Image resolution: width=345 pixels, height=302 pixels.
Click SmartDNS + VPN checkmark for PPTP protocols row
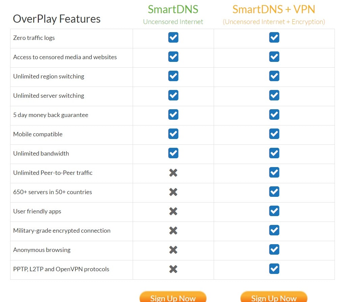[x=274, y=269]
